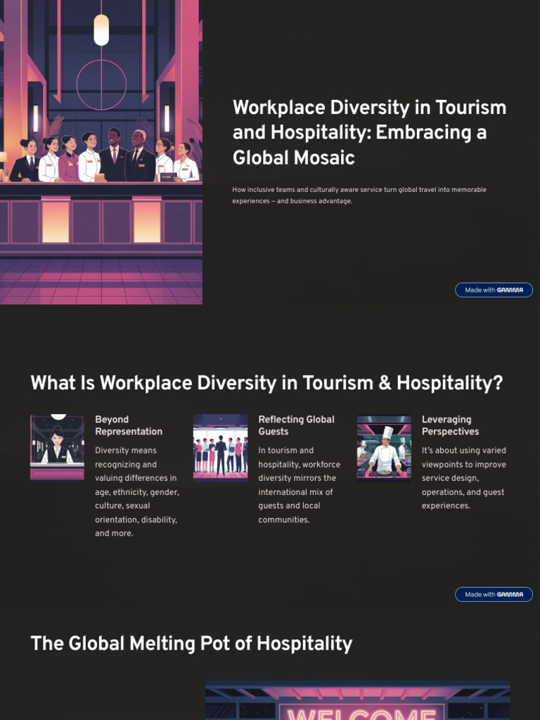The width and height of the screenshot is (540, 720).
Task: Select the paragraph starting 'Diversity means recognizing and valuing'
Action: 137,491
